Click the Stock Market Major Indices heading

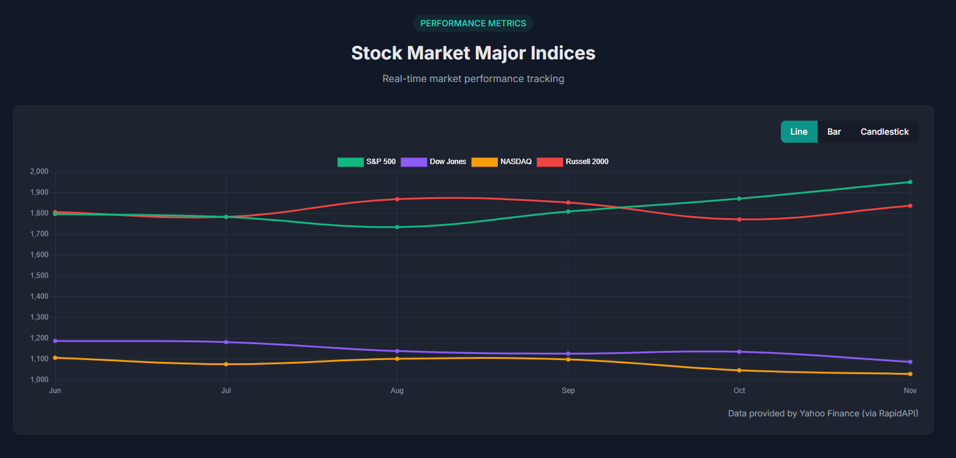click(473, 53)
